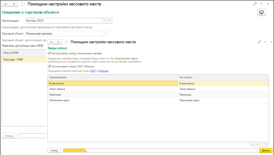Click the star icon in the main window title
Screen dimensions: 274x155
[x=23, y=4]
